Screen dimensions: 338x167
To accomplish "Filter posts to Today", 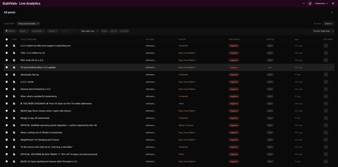I will click(104, 31).
